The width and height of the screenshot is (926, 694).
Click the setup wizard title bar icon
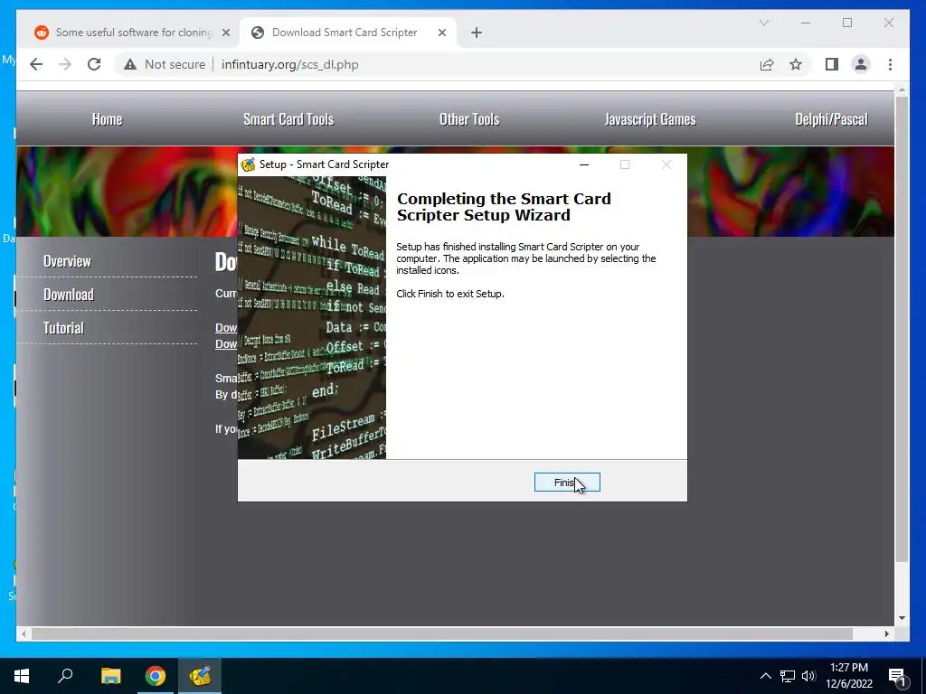click(x=248, y=164)
